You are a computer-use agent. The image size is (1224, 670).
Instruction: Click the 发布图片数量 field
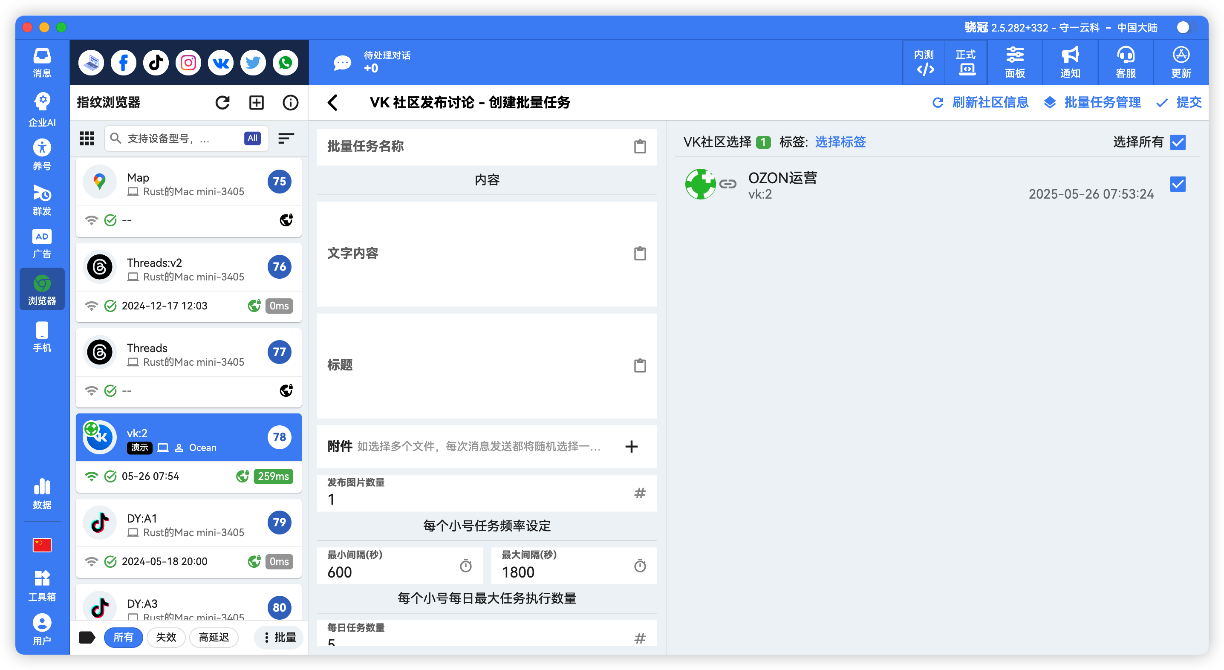[487, 493]
